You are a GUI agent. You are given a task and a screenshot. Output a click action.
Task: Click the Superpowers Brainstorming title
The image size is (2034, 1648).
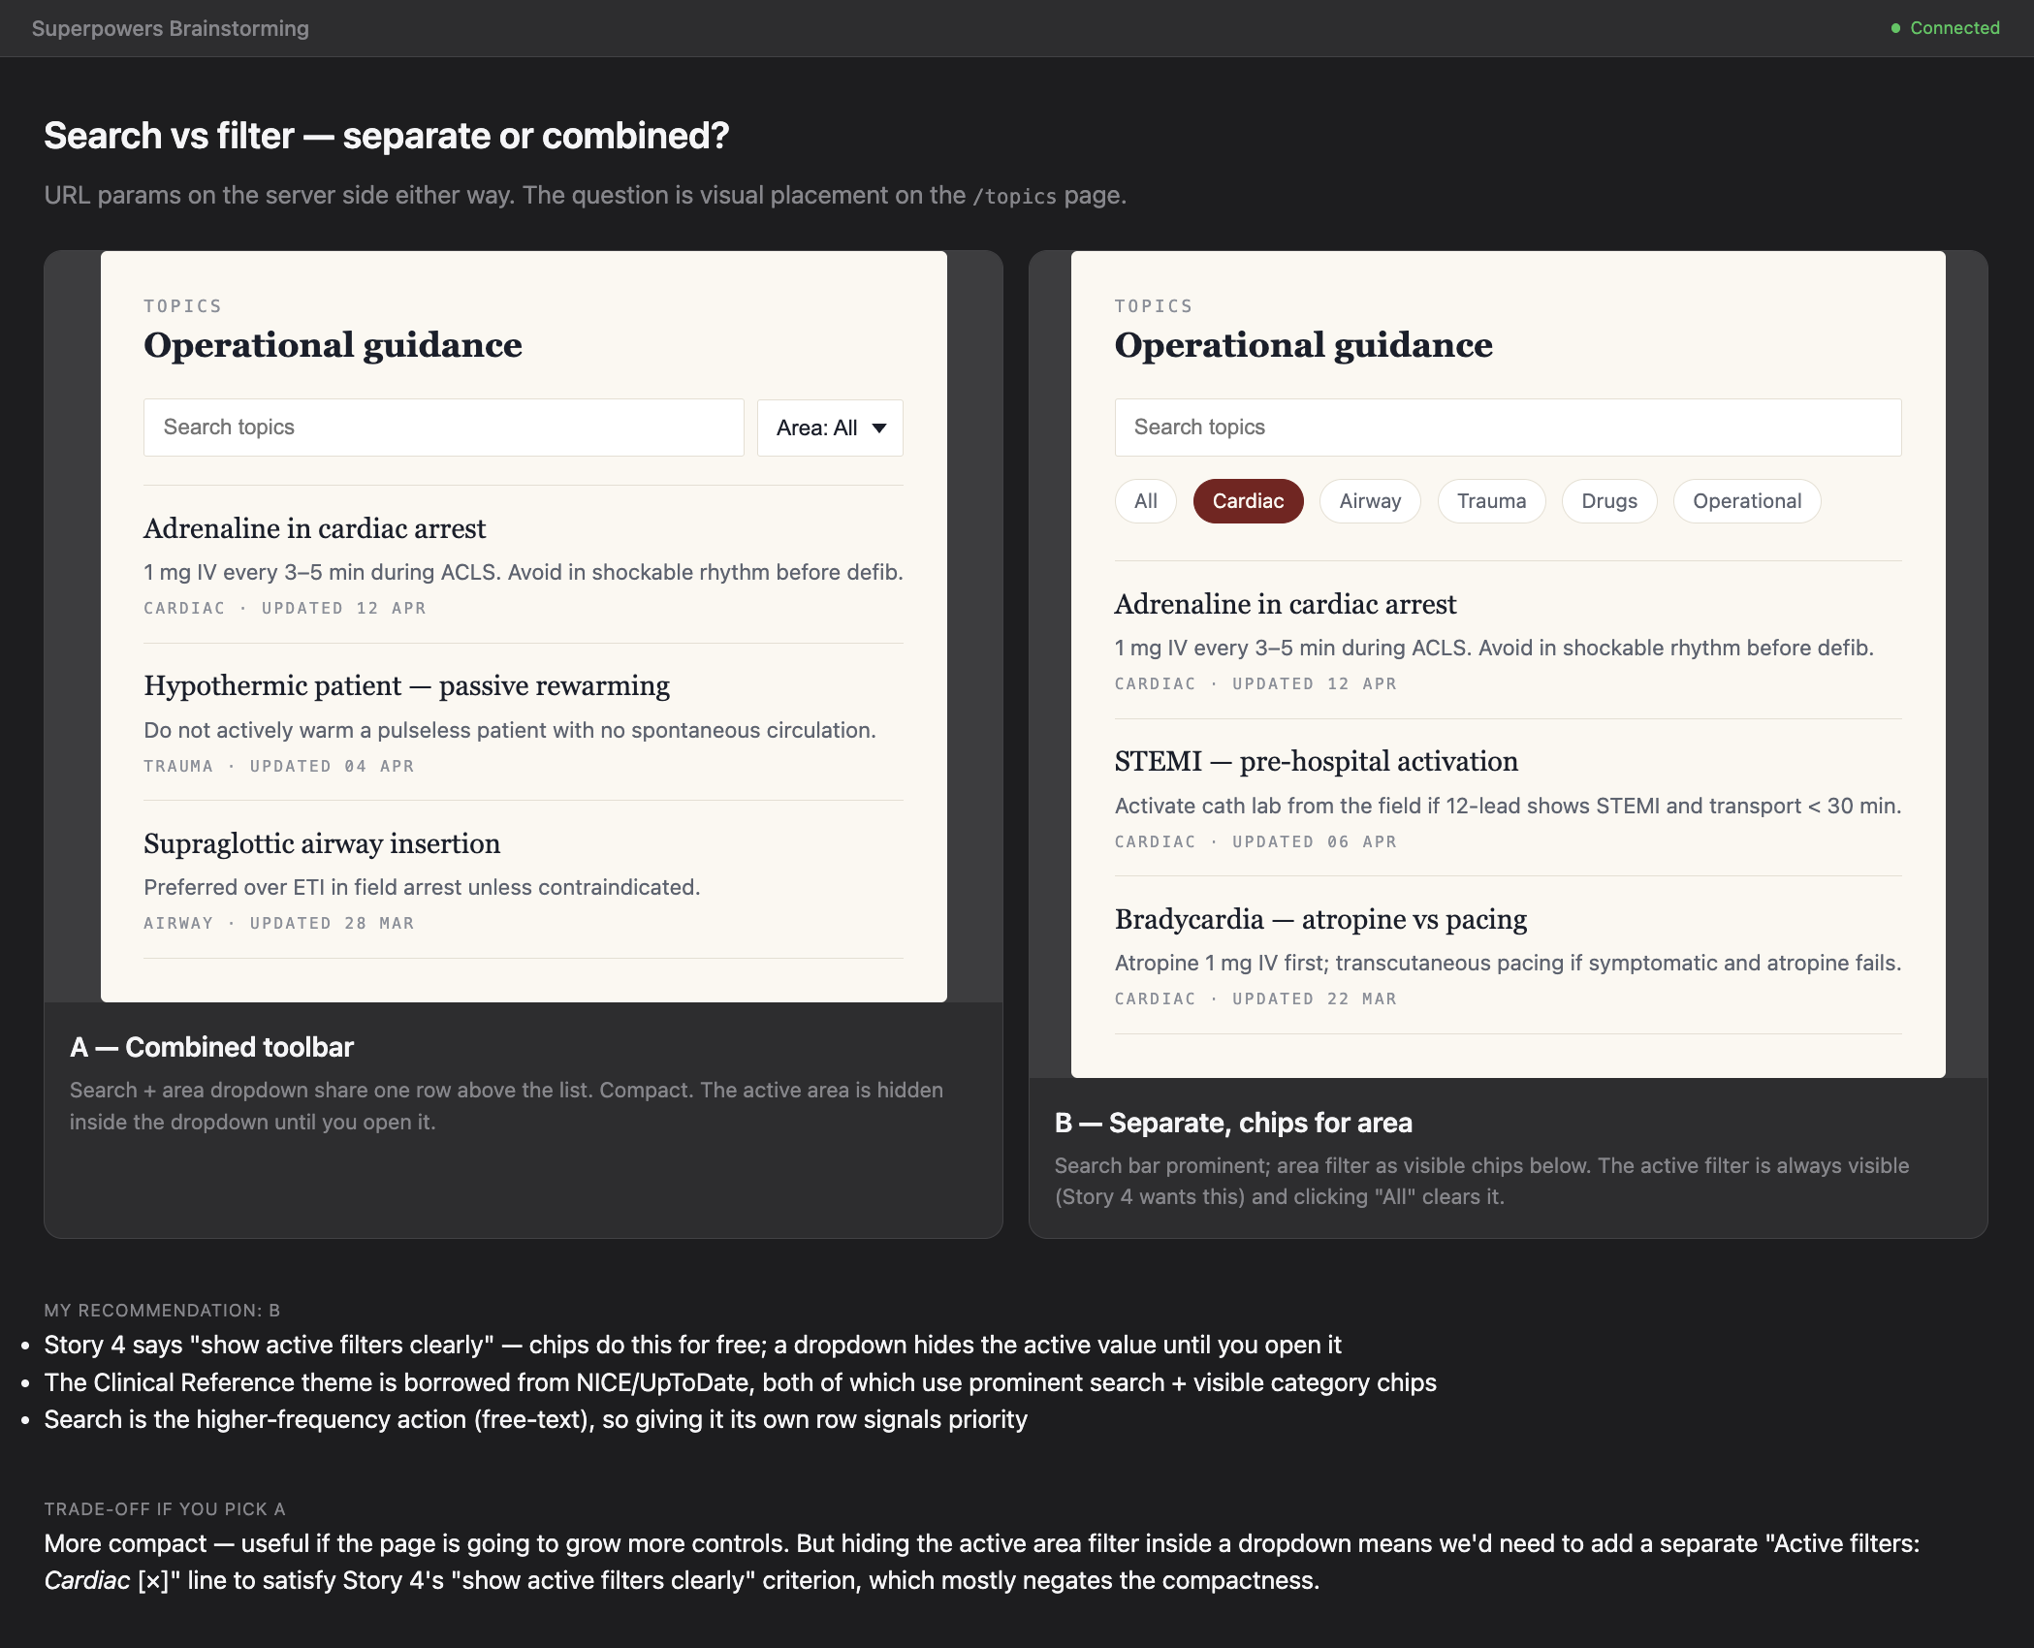pyautogui.click(x=171, y=28)
